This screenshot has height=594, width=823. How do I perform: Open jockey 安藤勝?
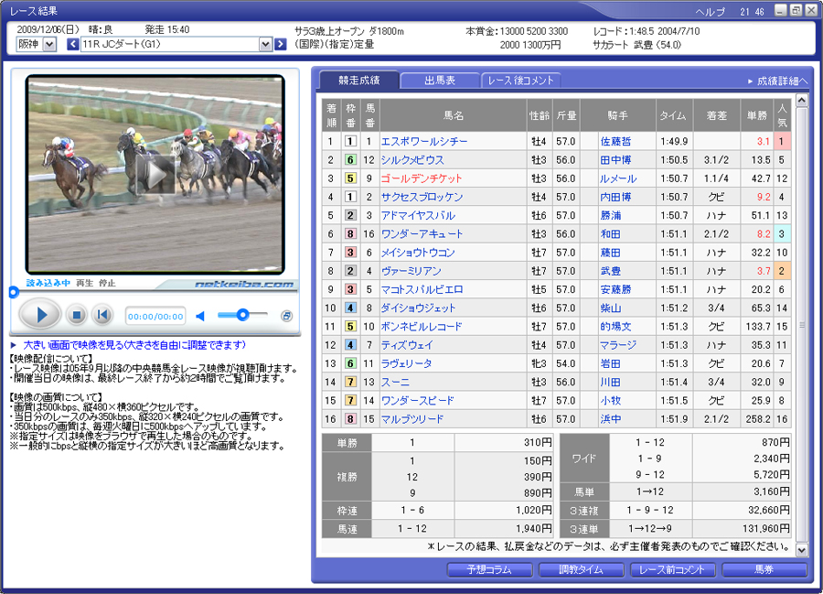[x=615, y=289]
